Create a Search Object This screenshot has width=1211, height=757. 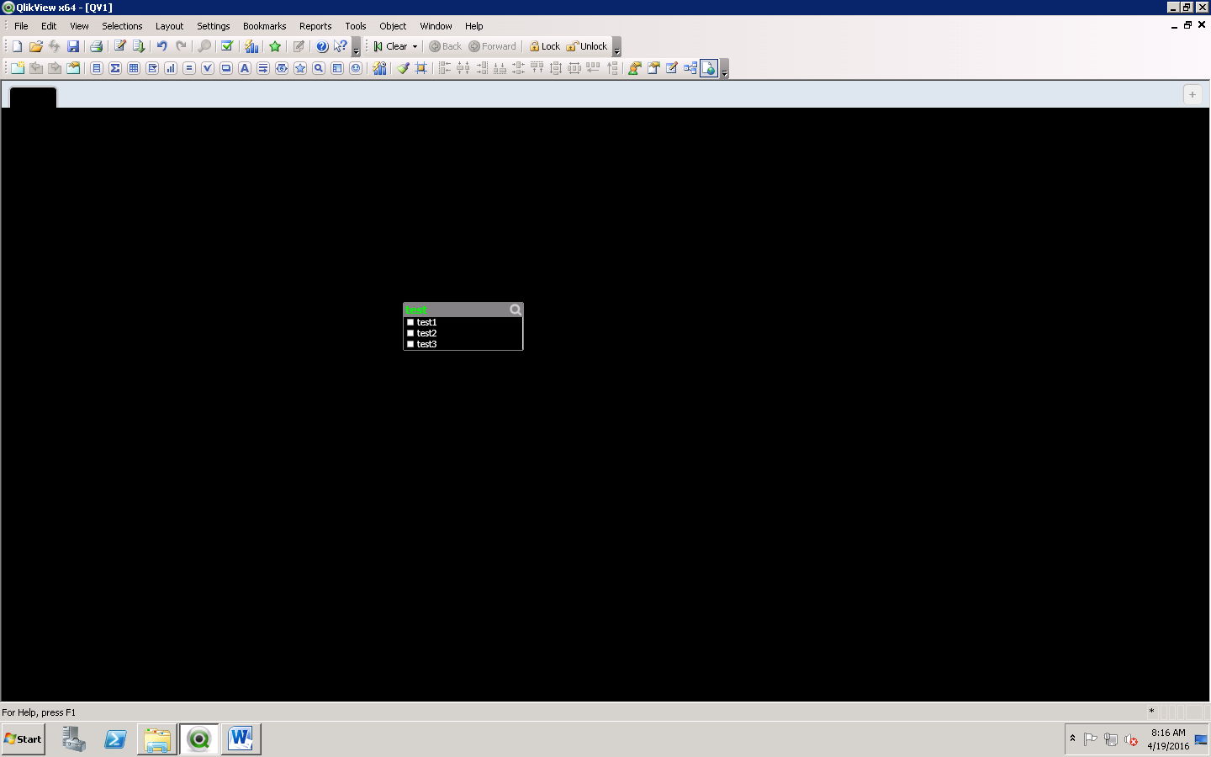point(319,68)
